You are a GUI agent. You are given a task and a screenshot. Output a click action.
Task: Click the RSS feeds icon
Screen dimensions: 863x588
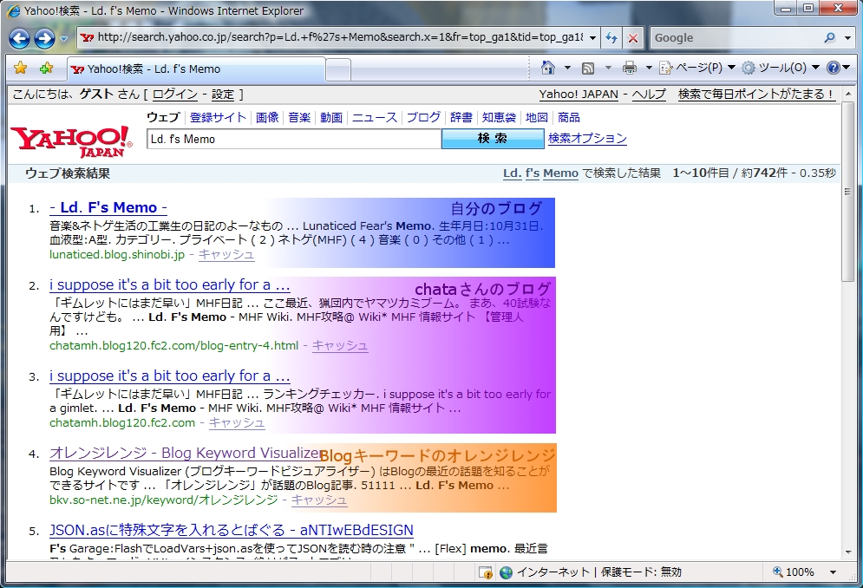[588, 68]
